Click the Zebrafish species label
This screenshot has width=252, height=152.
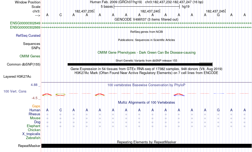[x=33, y=138]
